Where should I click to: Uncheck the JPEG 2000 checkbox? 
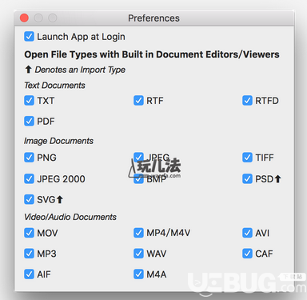[x=29, y=179]
